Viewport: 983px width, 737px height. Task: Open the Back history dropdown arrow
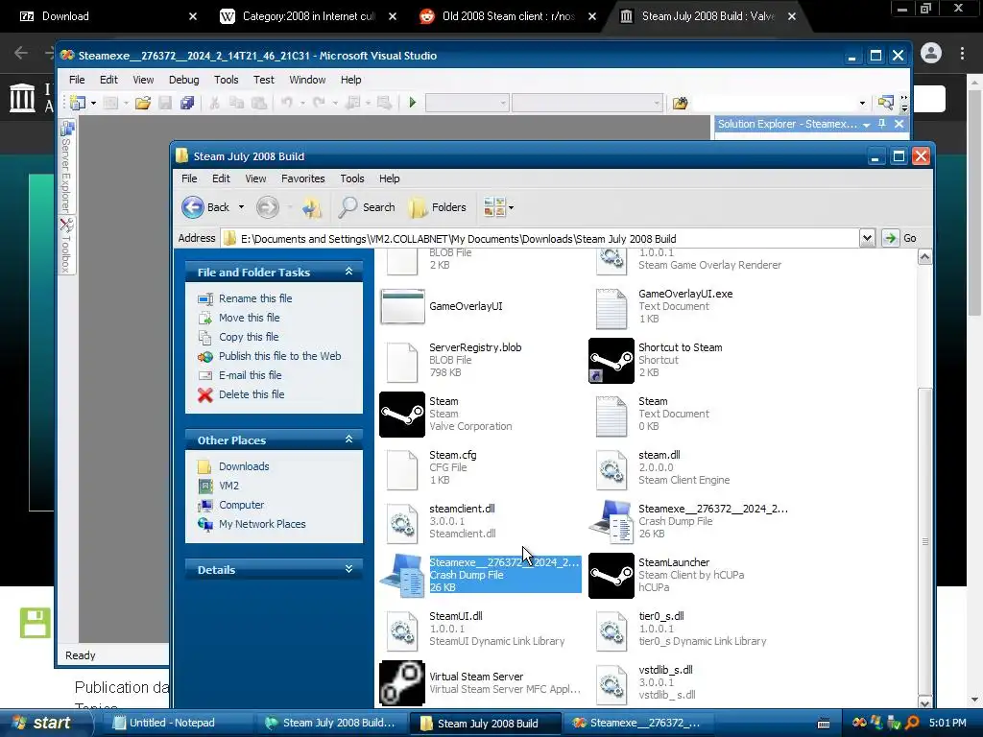coord(241,207)
